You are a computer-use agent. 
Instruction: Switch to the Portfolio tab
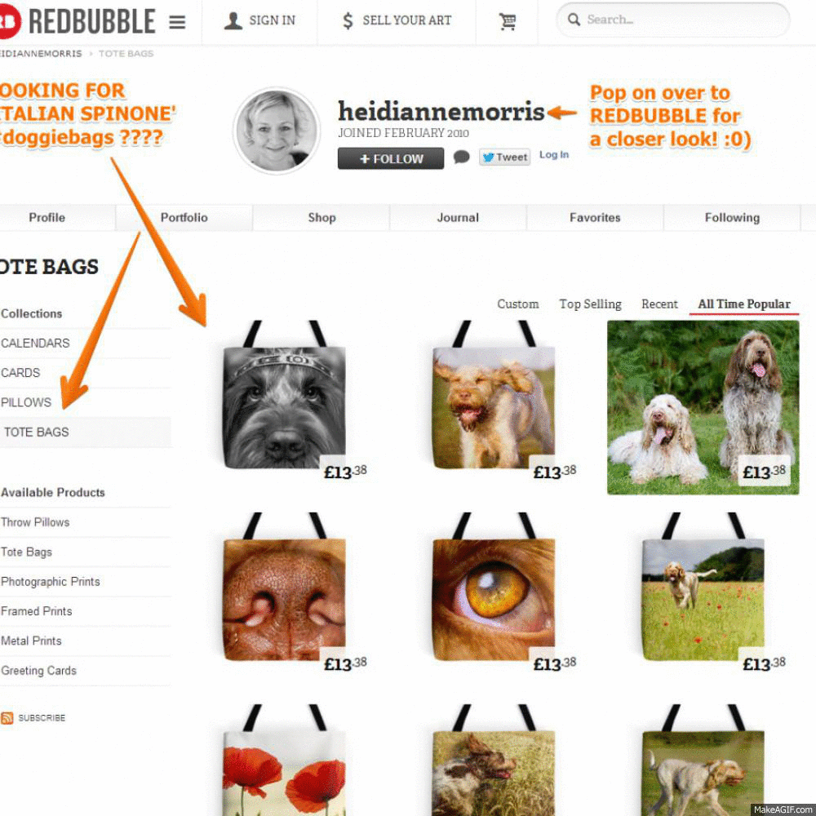(184, 218)
